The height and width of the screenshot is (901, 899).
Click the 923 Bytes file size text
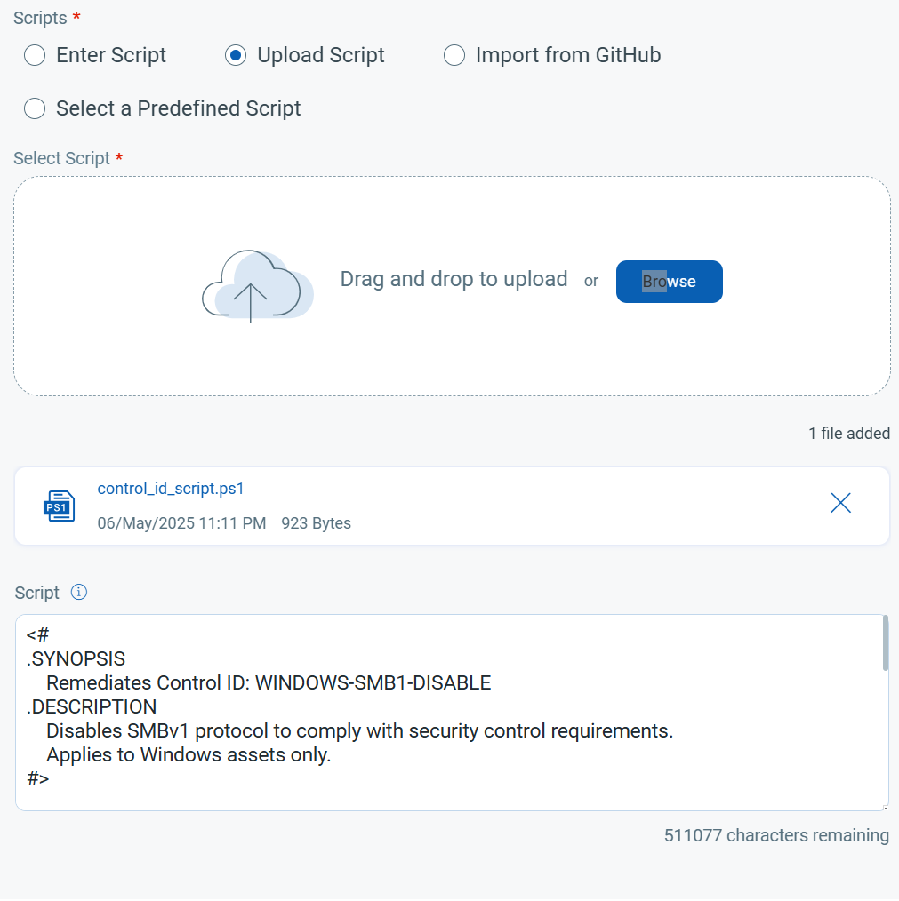[x=316, y=523]
